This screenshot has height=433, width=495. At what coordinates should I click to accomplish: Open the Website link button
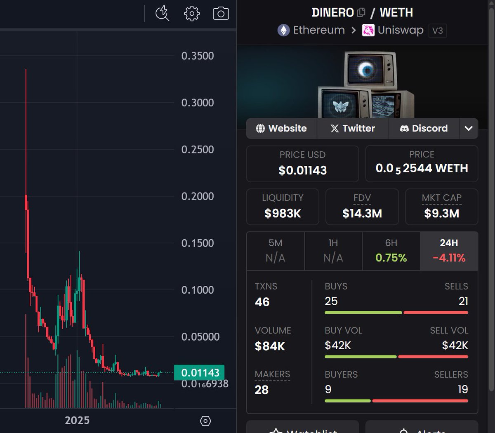coord(281,128)
